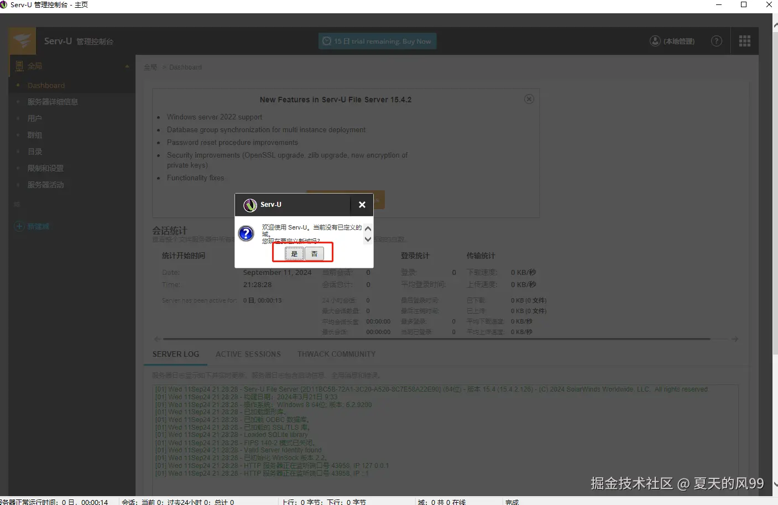Select Dashboard in the sidebar

pos(46,85)
